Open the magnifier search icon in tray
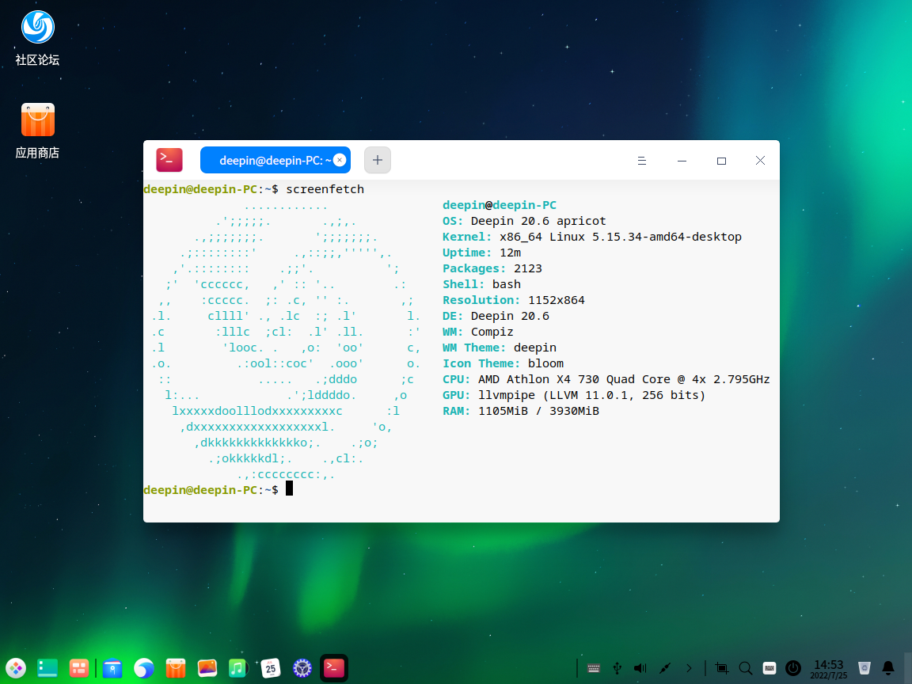 point(745,668)
